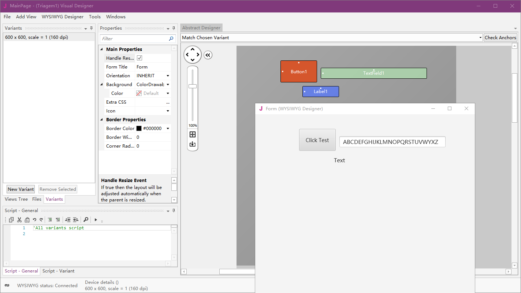
Task: Click the Paste clipboard icon in script toolbar
Action: point(27,220)
